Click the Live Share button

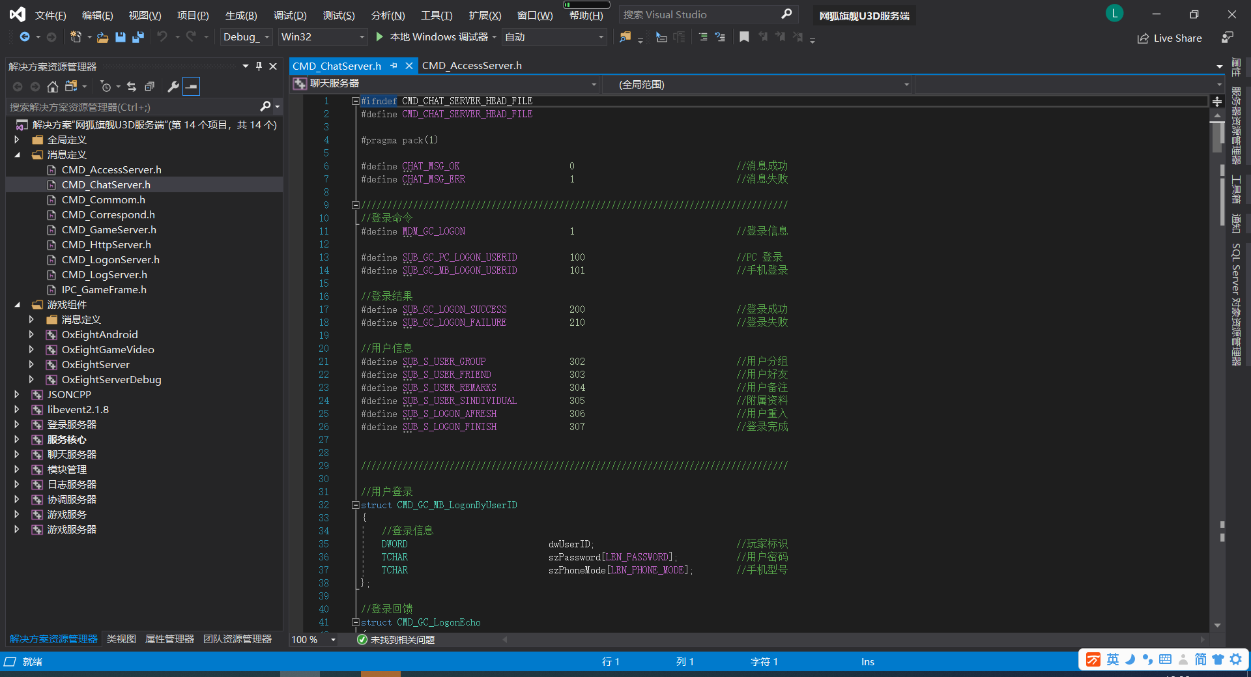1170,38
